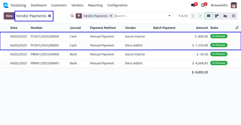Switch to Kanban view
241x125 pixels.
pos(217,16)
